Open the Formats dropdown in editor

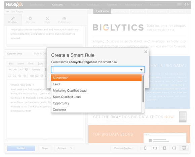click(x=36, y=70)
